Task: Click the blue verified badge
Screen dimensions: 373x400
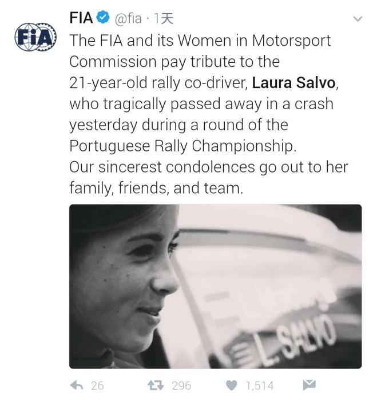Action: (x=103, y=18)
